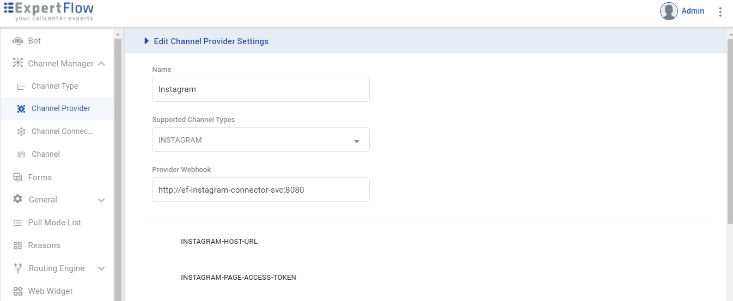Expand the Routing Engine section
The width and height of the screenshot is (733, 301).
click(x=101, y=269)
